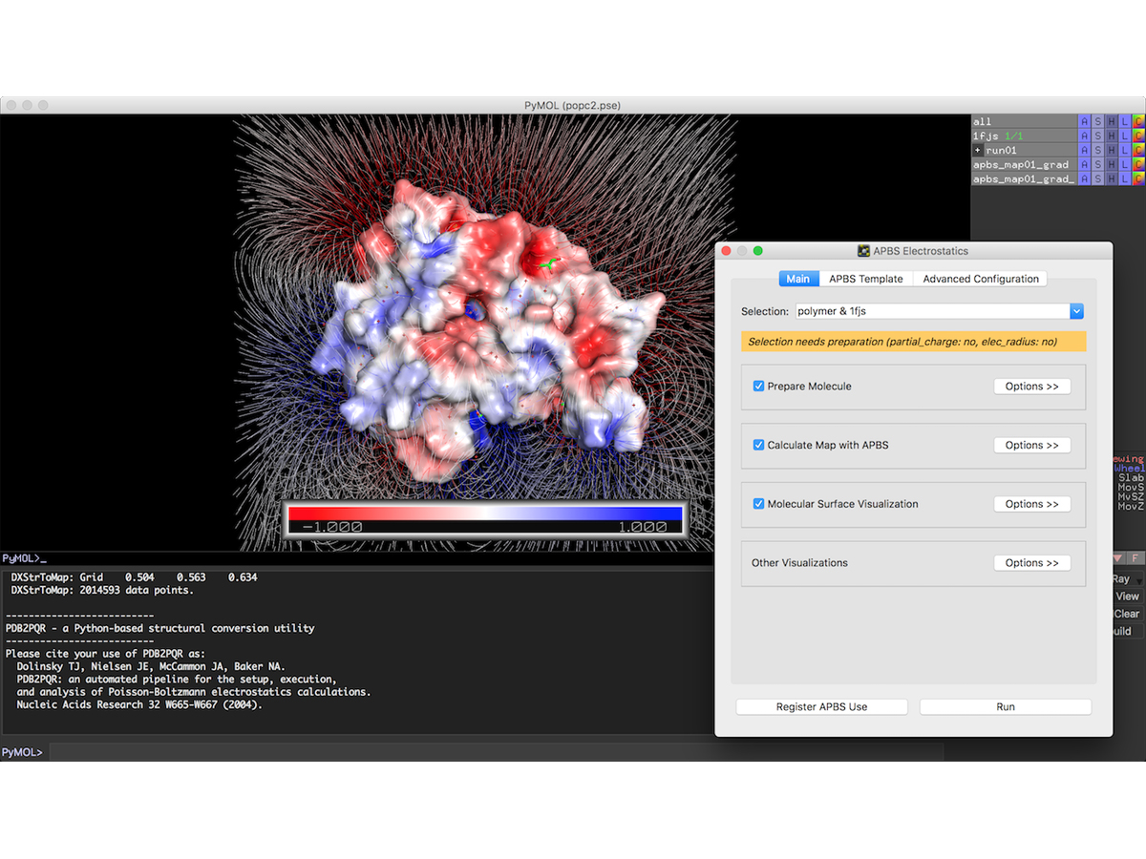Open the Advanced Configuration tab
Image resolution: width=1146 pixels, height=859 pixels.
[x=980, y=279]
